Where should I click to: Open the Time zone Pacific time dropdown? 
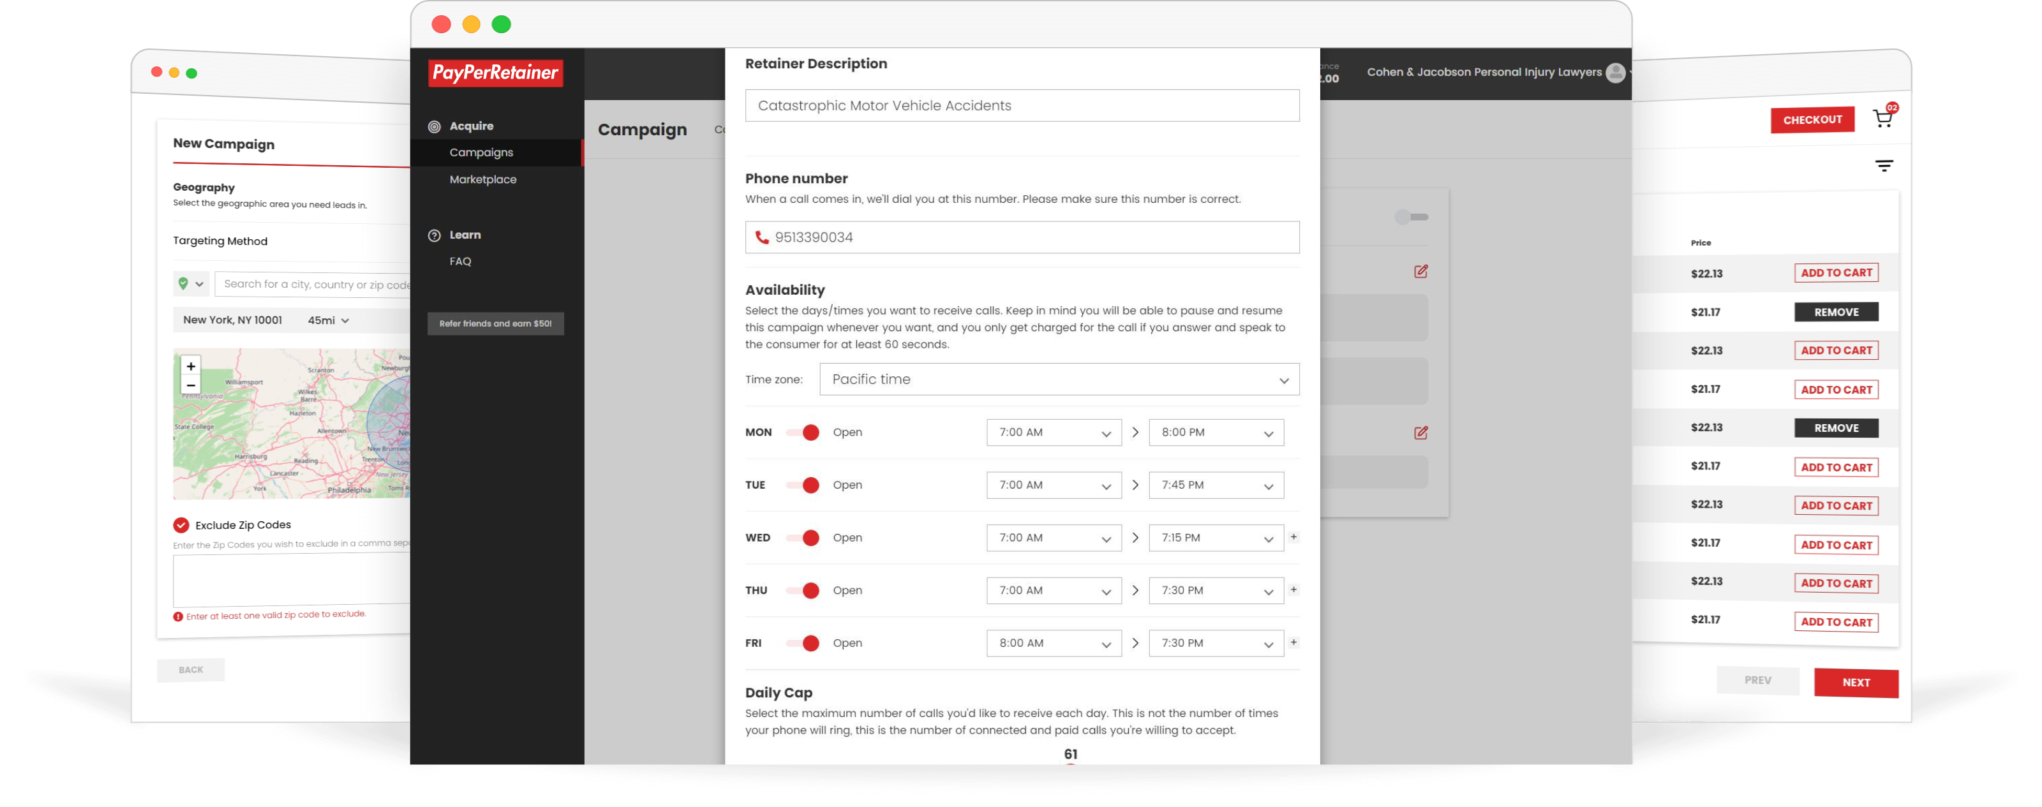pyautogui.click(x=1059, y=380)
